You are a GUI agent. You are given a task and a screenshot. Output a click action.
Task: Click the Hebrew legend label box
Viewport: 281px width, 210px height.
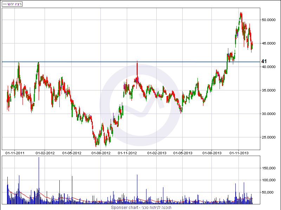[x=12, y=4]
